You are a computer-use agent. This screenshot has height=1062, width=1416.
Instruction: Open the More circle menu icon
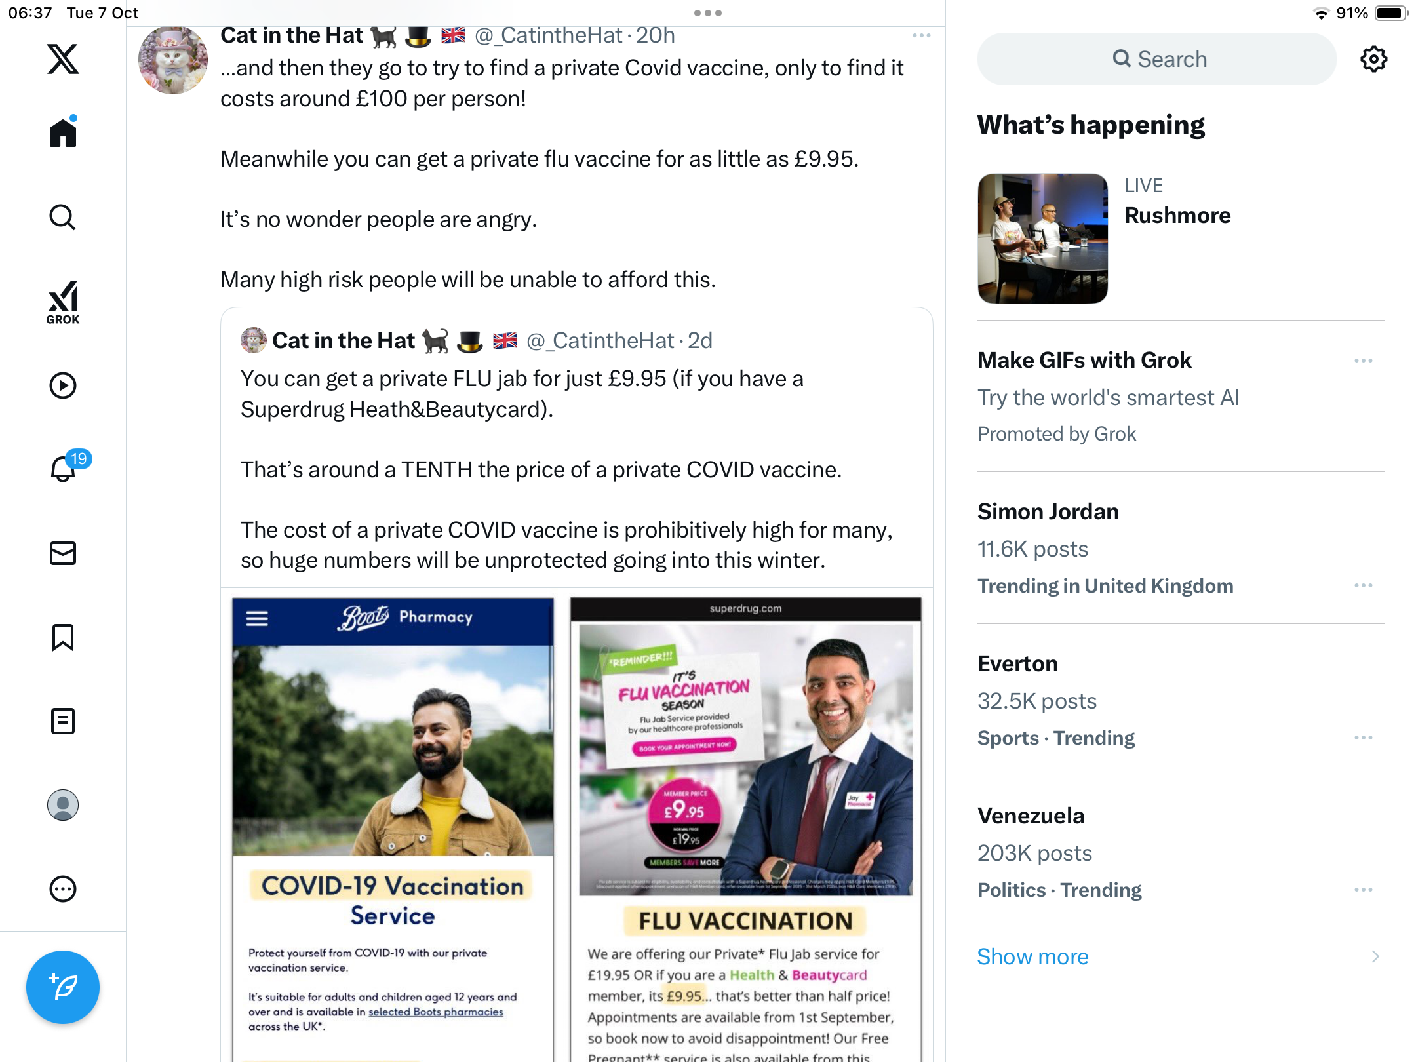63,889
